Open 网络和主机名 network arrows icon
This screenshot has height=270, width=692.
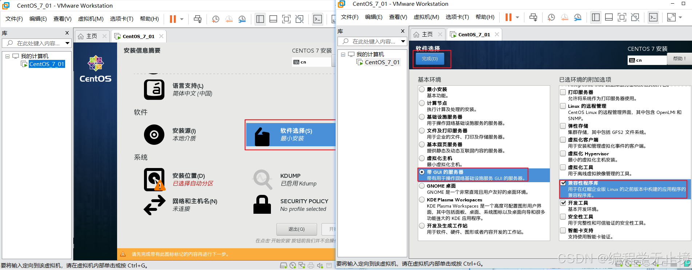point(155,205)
